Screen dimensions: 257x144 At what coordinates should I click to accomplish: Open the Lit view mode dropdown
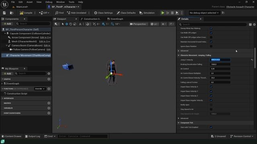click(154, 24)
